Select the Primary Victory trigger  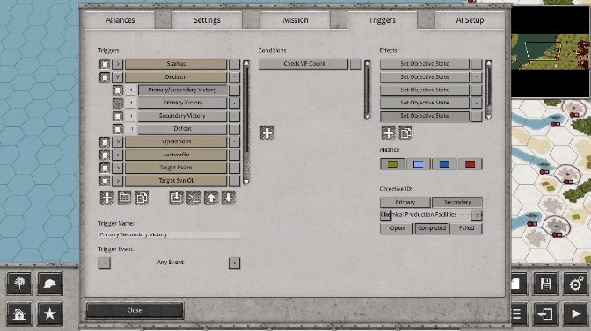[182, 103]
